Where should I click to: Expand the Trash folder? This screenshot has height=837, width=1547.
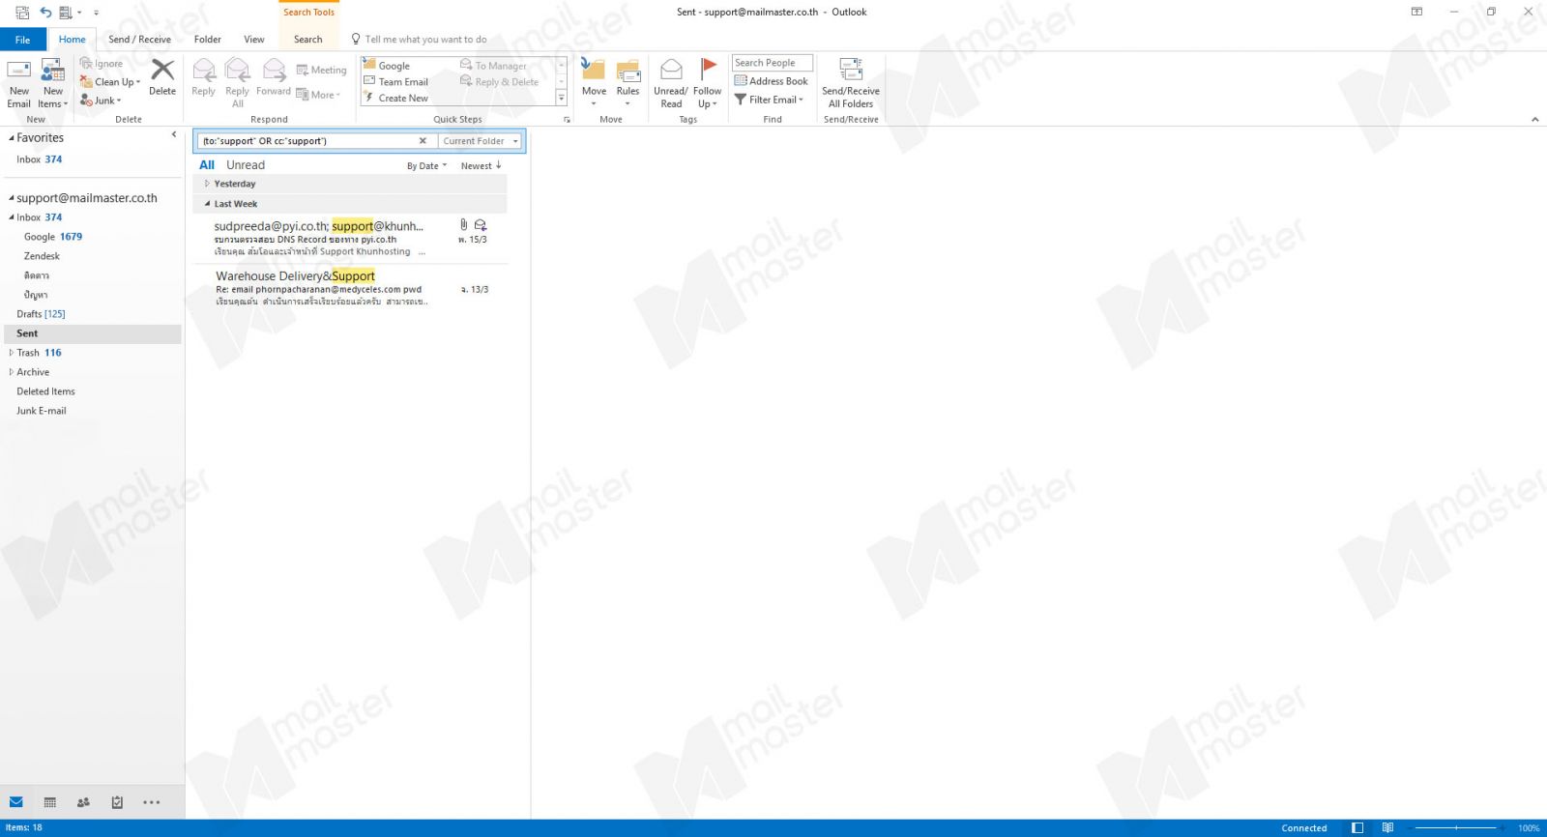tap(11, 353)
